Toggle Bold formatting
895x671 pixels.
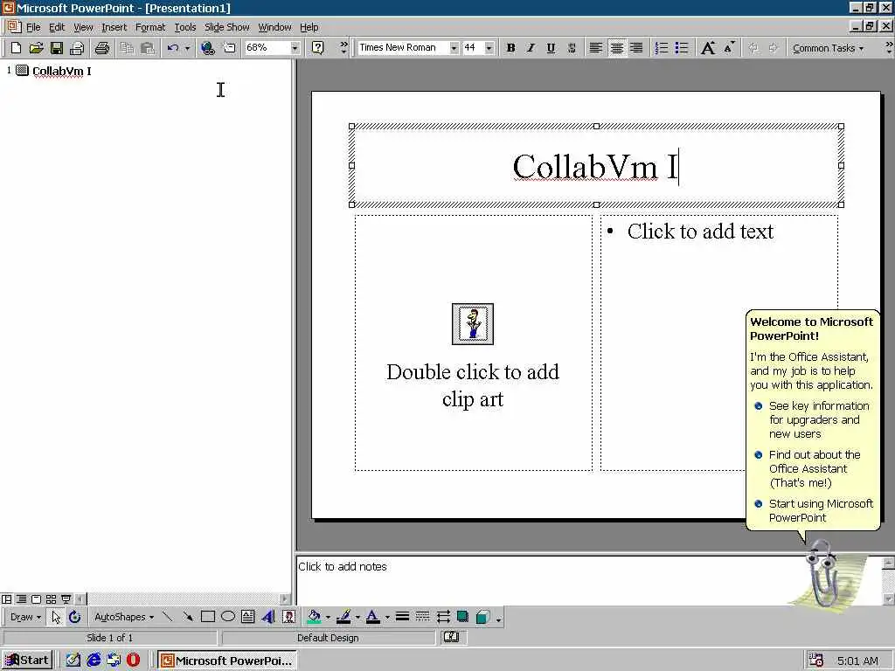pos(510,48)
